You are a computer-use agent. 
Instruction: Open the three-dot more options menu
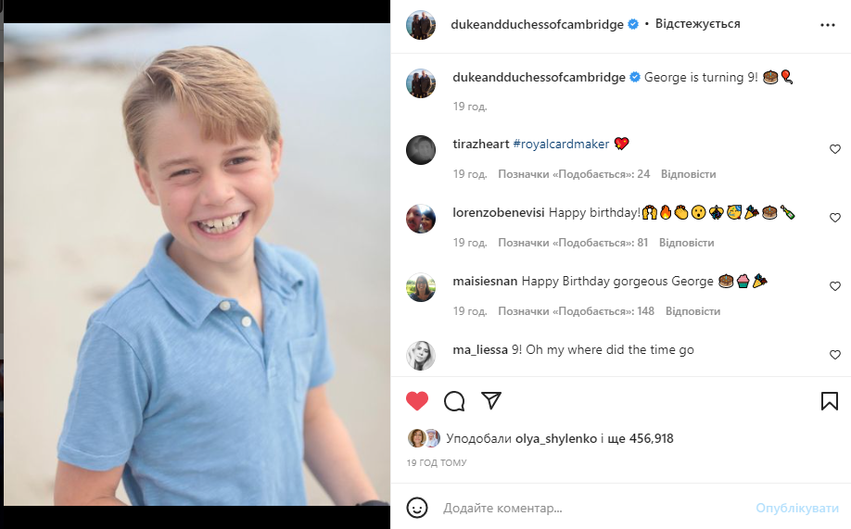828,25
